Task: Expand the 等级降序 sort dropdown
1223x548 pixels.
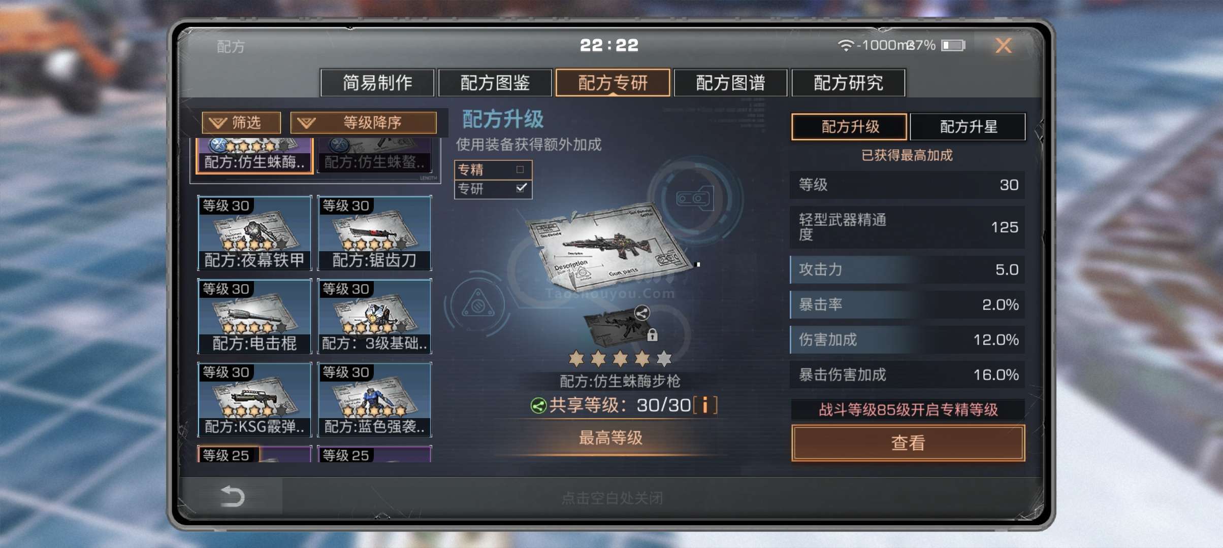Action: 363,122
